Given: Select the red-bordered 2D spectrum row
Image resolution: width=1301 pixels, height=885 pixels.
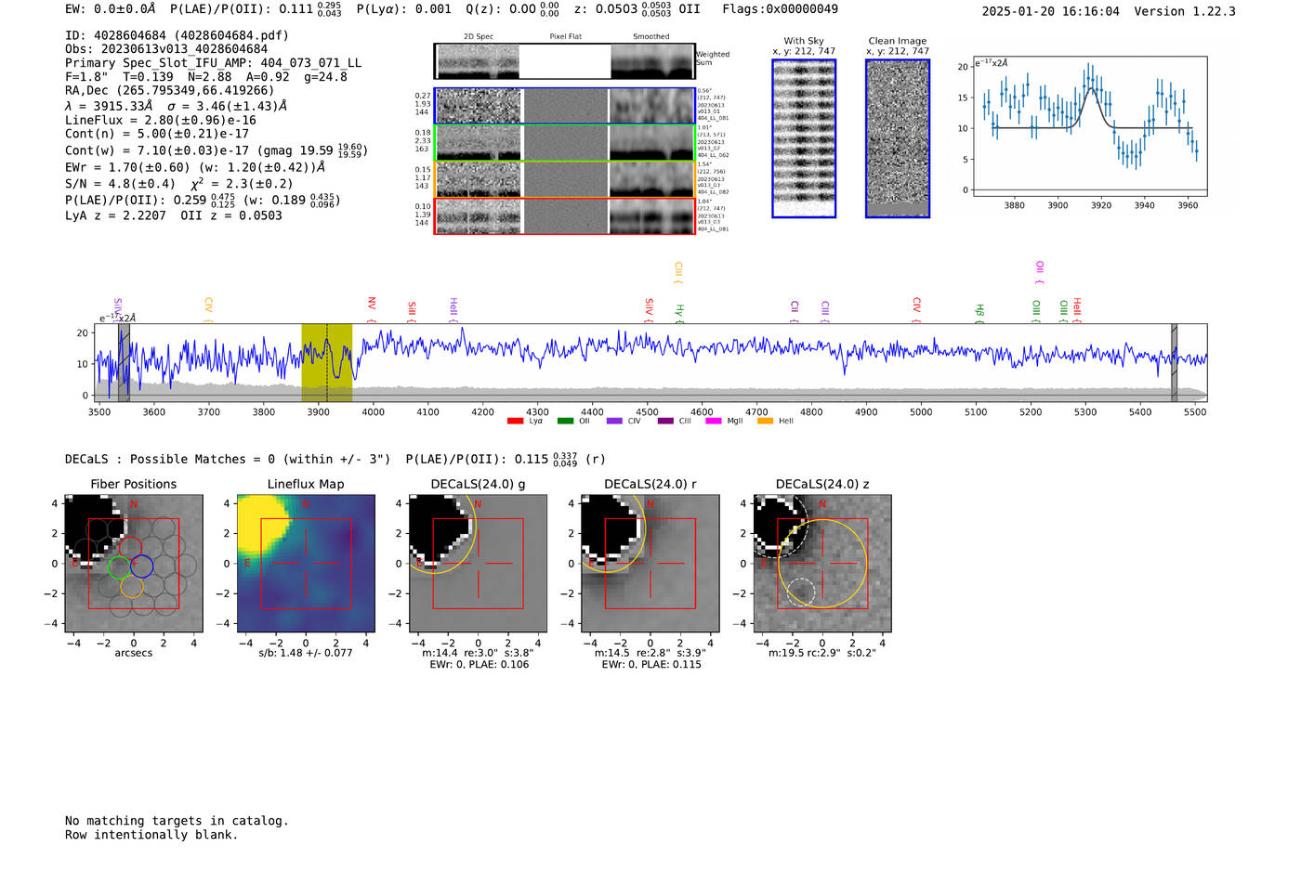Looking at the screenshot, I should click(x=565, y=215).
